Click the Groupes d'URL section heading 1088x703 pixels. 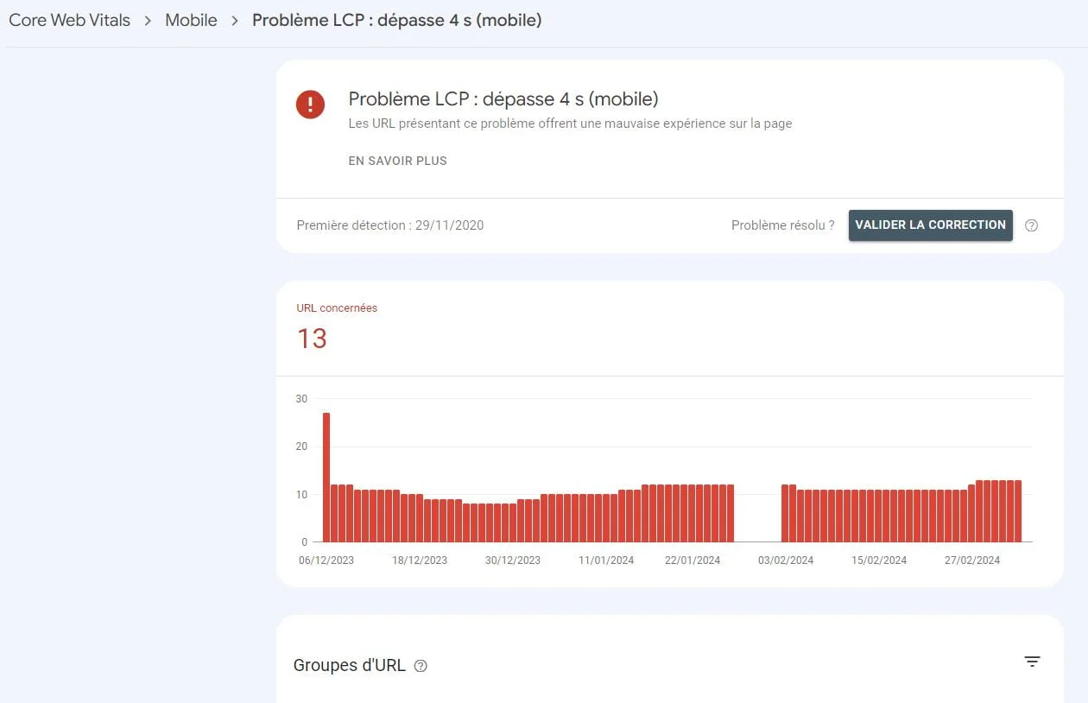tap(349, 666)
